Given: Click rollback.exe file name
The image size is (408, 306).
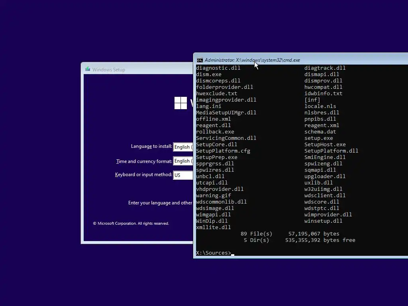Looking at the screenshot, I should (215, 131).
